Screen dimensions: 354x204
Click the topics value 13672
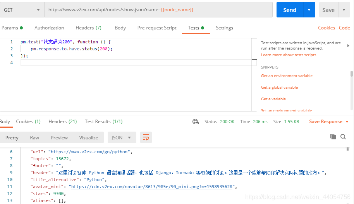62,159
